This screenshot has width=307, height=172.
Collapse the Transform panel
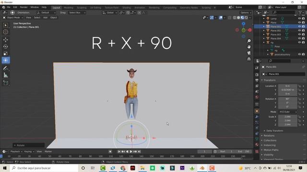270,80
